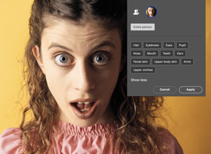Click the all-people silhouette icon
This screenshot has height=154, width=211.
136,12
